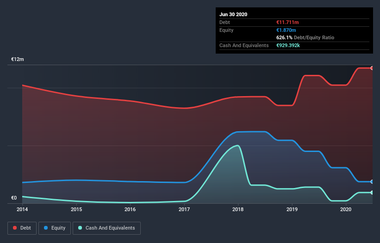
Task: Click the 2016 axis label
Action: [x=130, y=209]
